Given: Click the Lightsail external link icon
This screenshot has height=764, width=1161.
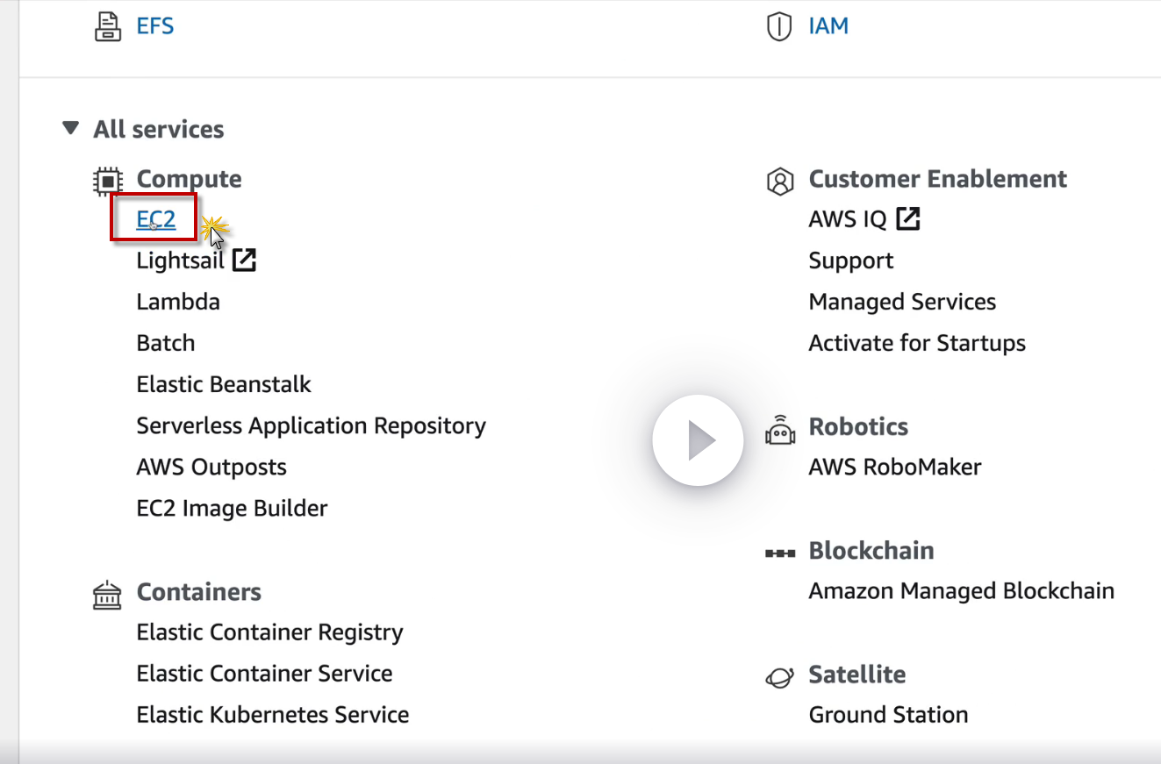Looking at the screenshot, I should tap(244, 261).
